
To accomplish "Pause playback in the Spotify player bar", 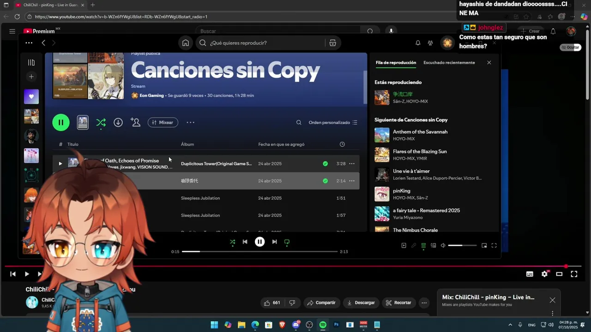I will click(260, 242).
